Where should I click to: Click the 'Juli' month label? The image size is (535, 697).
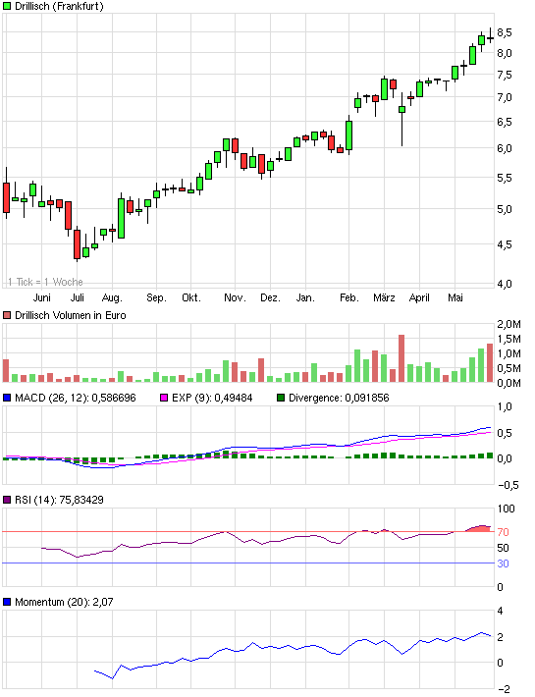click(77, 297)
